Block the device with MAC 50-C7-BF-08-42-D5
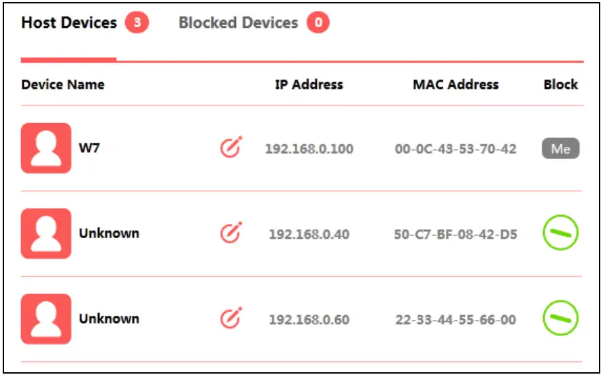This screenshot has height=377, width=603. 560,233
